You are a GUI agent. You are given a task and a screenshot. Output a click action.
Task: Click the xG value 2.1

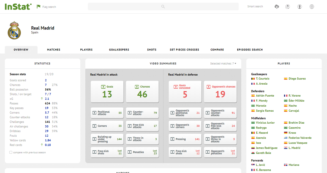tap(47, 99)
